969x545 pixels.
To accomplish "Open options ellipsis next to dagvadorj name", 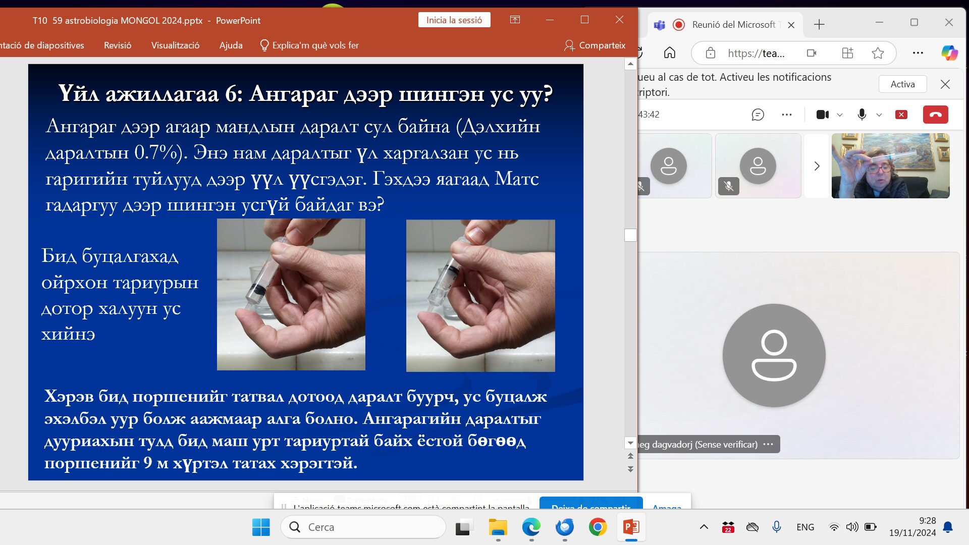I will coord(768,444).
